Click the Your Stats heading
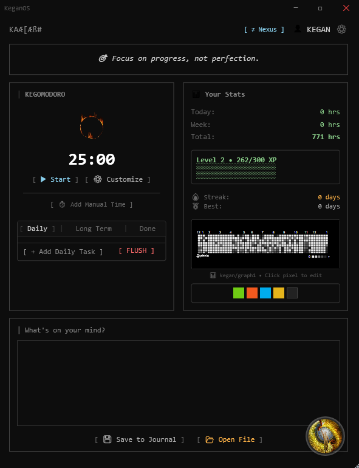The width and height of the screenshot is (359, 468). click(225, 94)
